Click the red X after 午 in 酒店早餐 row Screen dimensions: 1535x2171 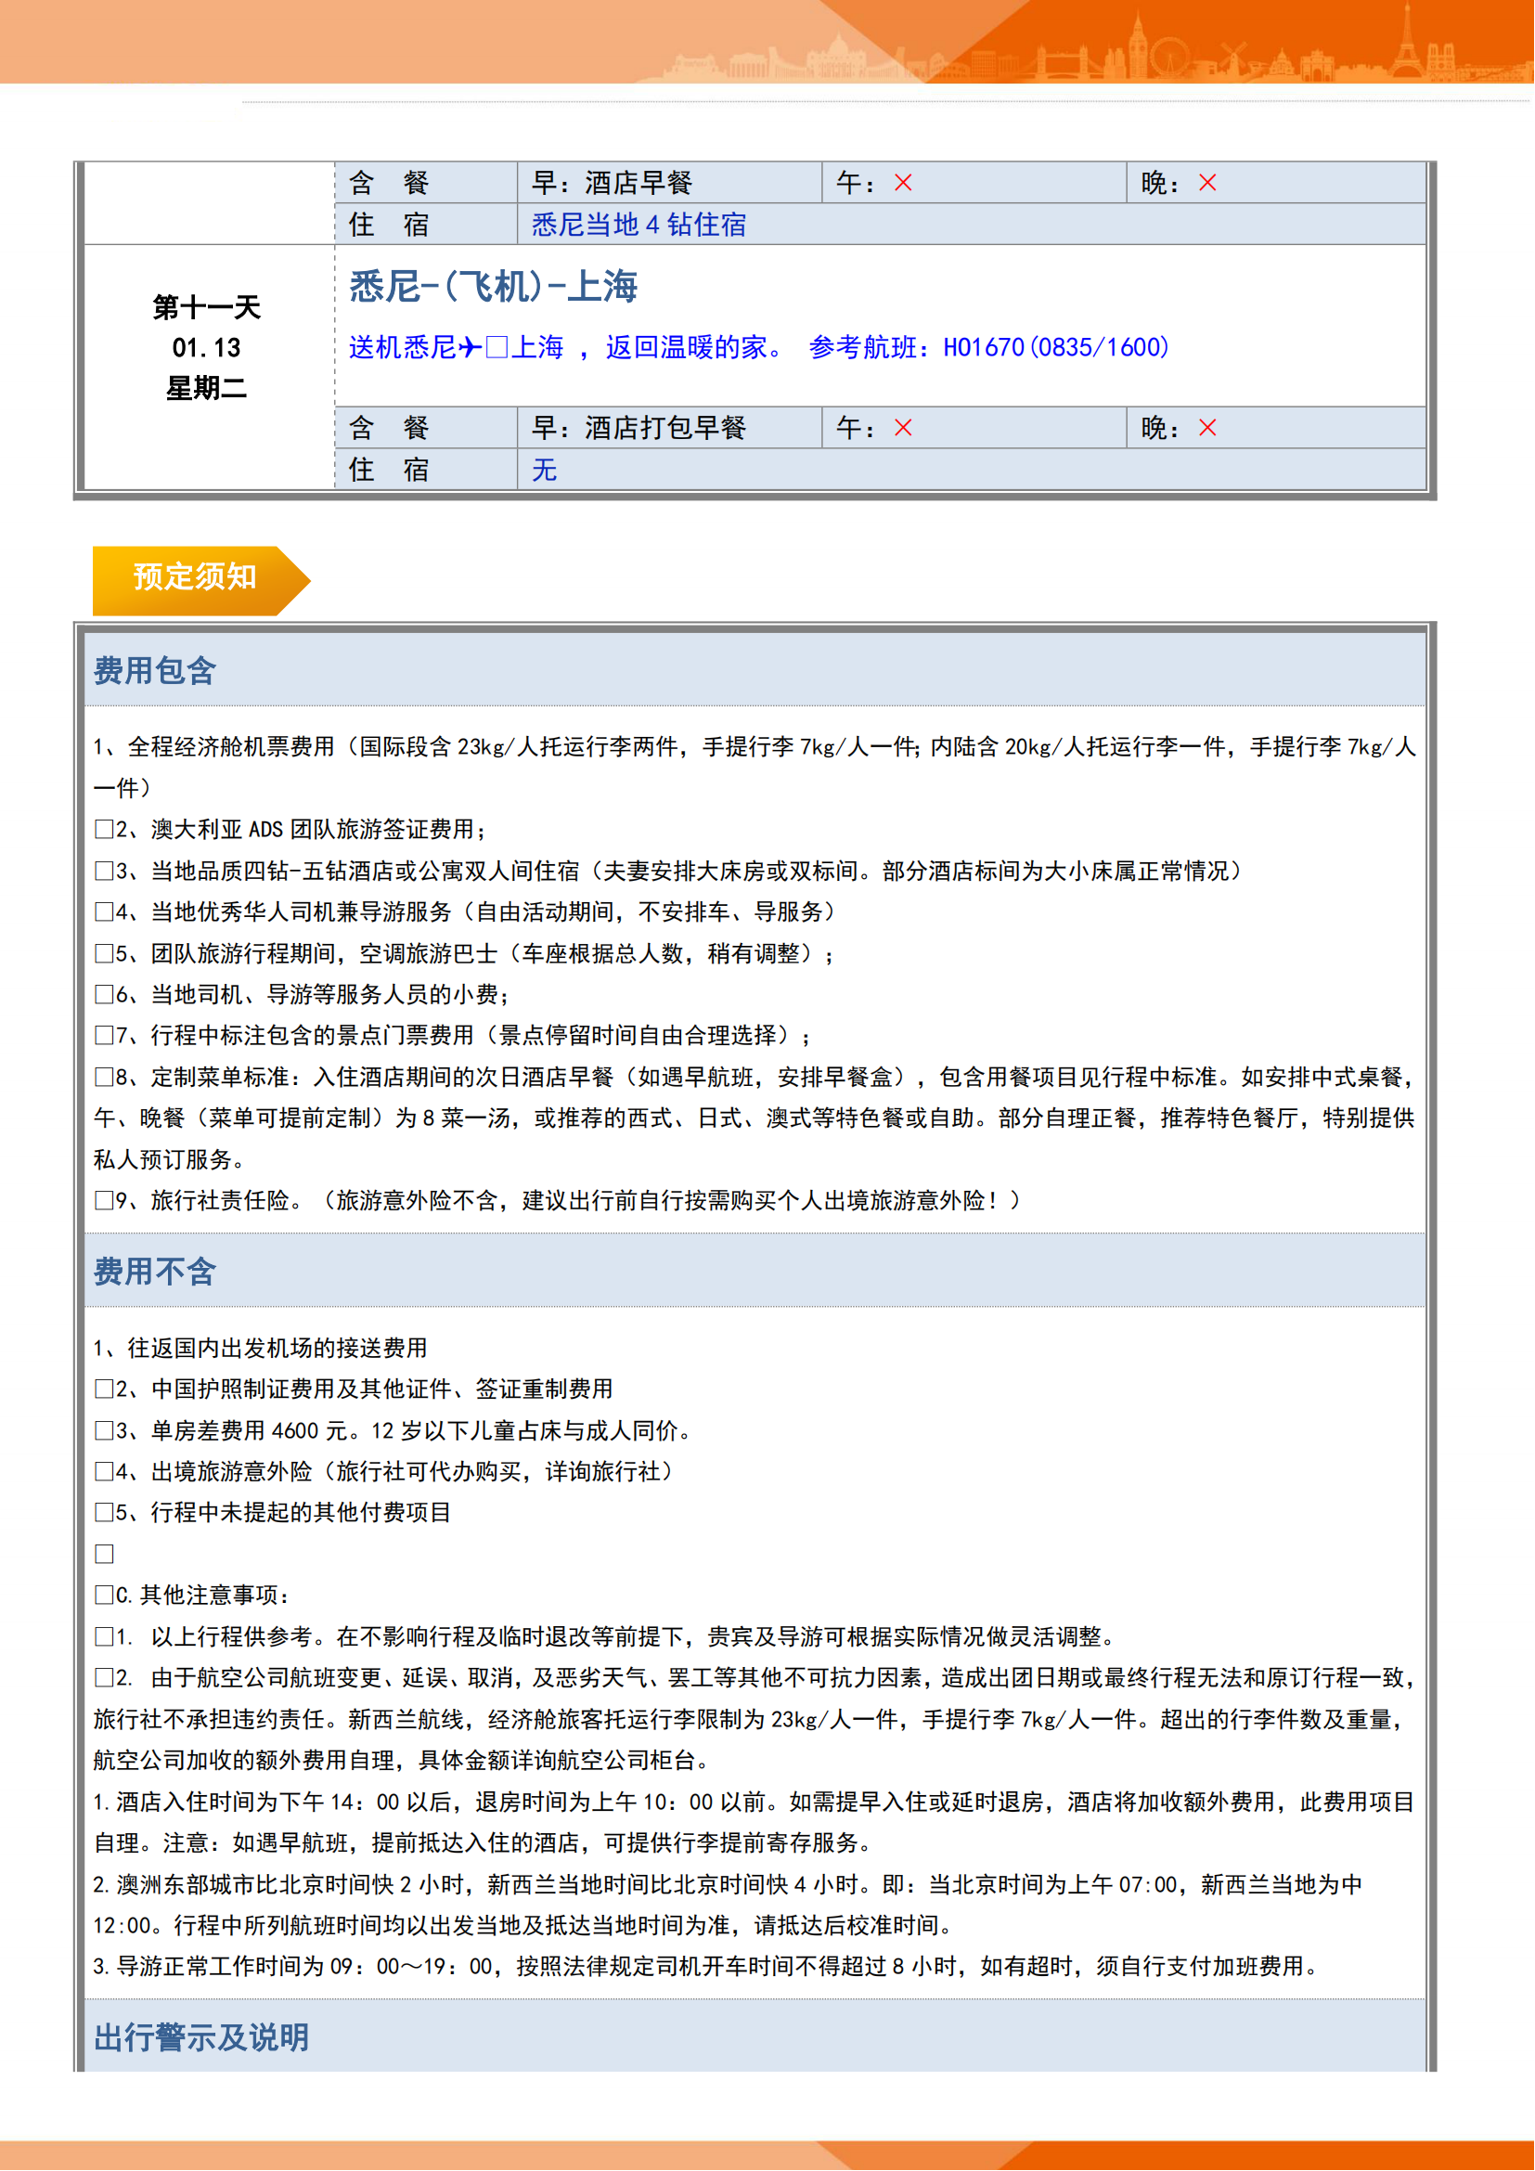click(x=904, y=183)
